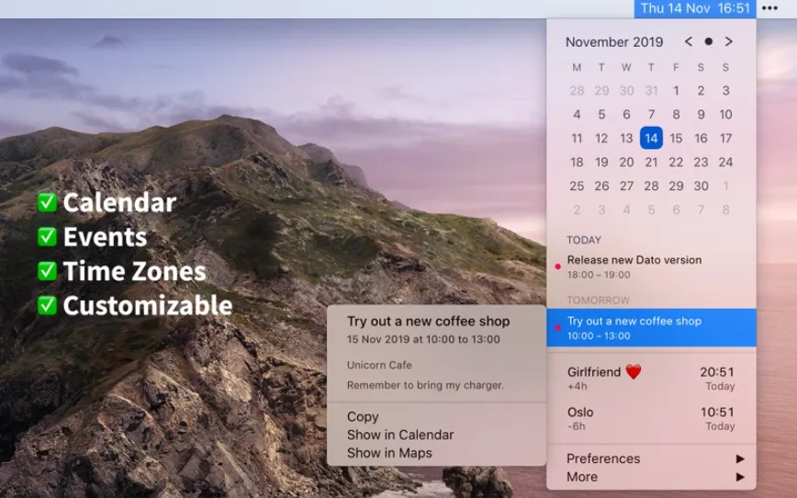Screen dimensions: 797x498
Task: Open the More menu item
Action: [652, 477]
